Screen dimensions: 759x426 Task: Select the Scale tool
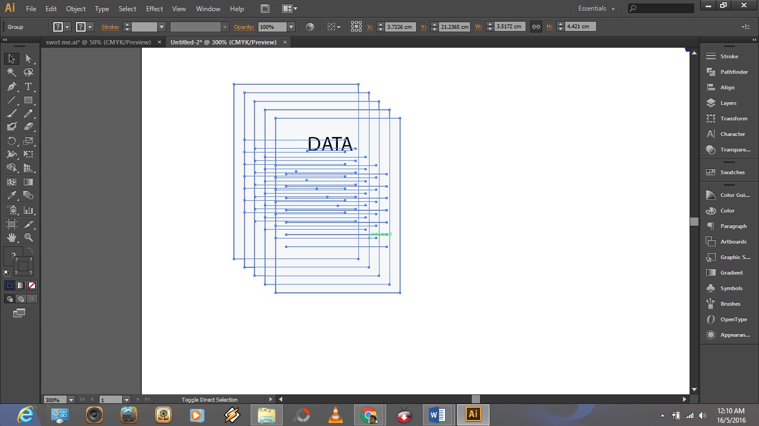click(x=28, y=141)
